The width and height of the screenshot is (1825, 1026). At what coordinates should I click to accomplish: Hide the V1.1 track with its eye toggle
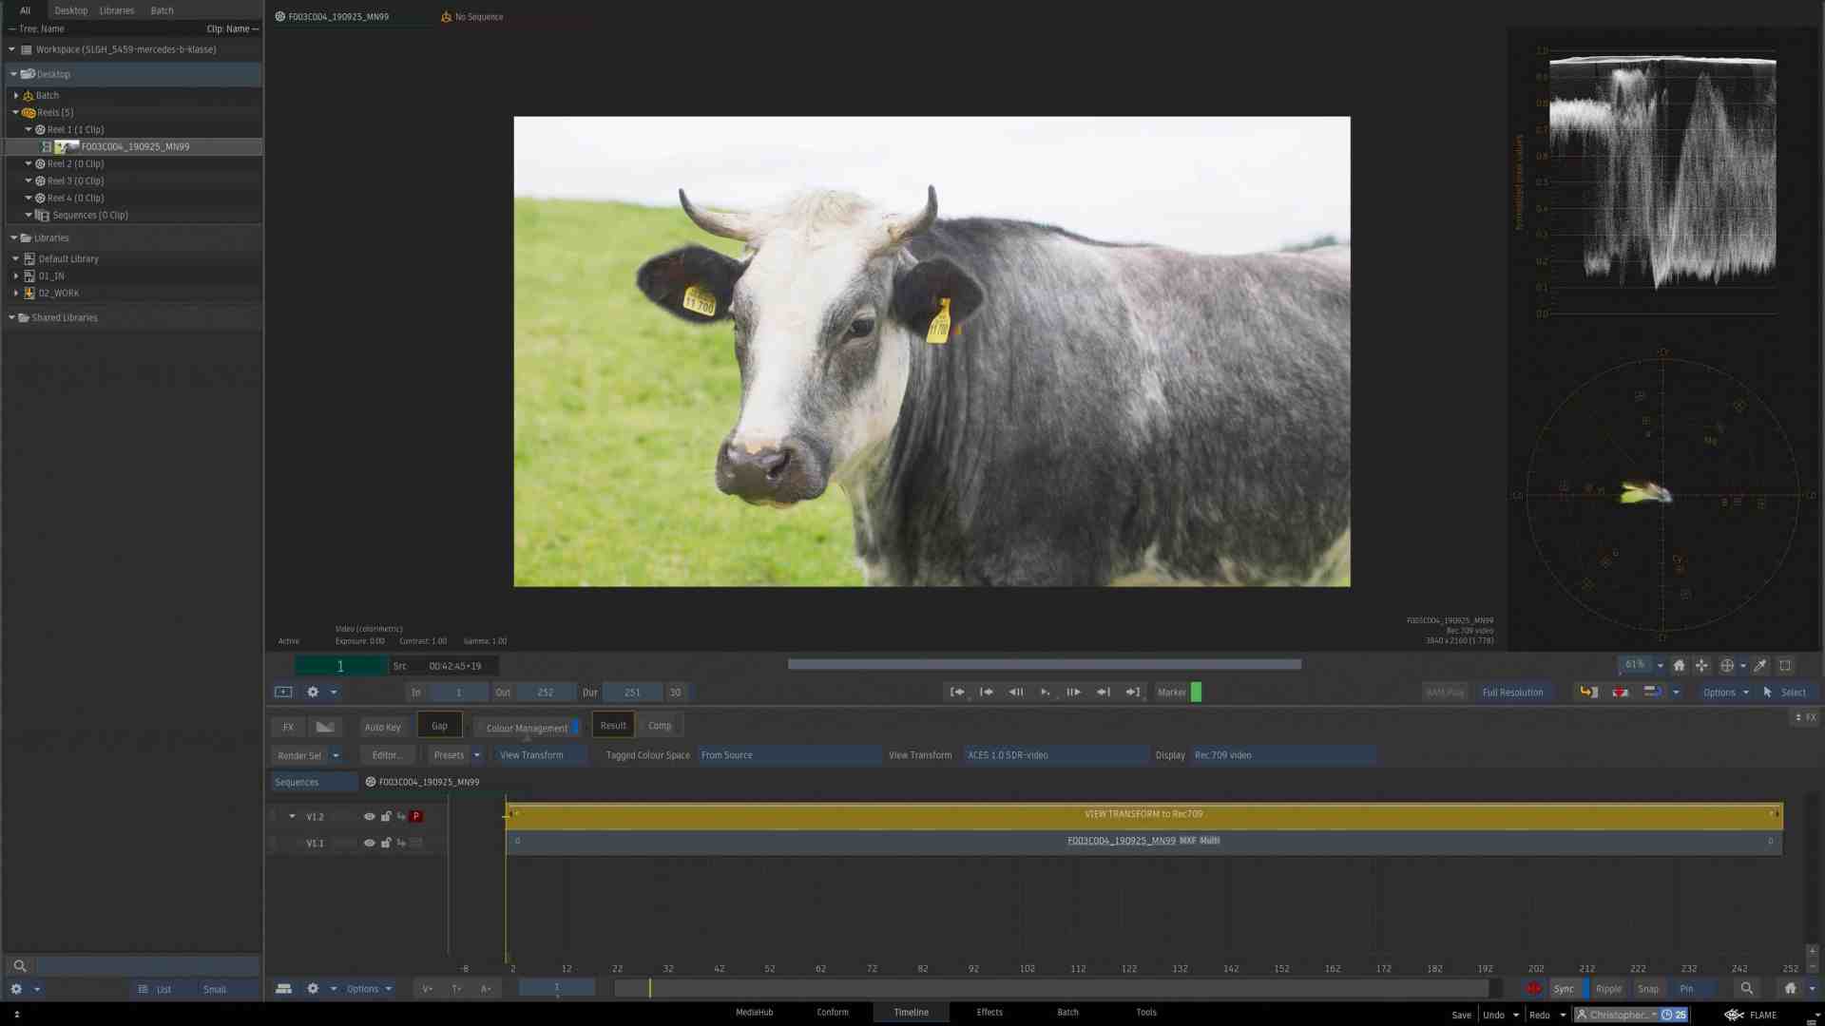370,843
